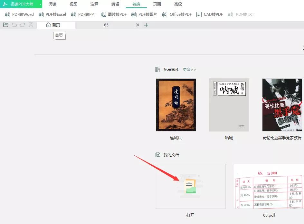Start PDF转PPT conversion

[x=83, y=14]
